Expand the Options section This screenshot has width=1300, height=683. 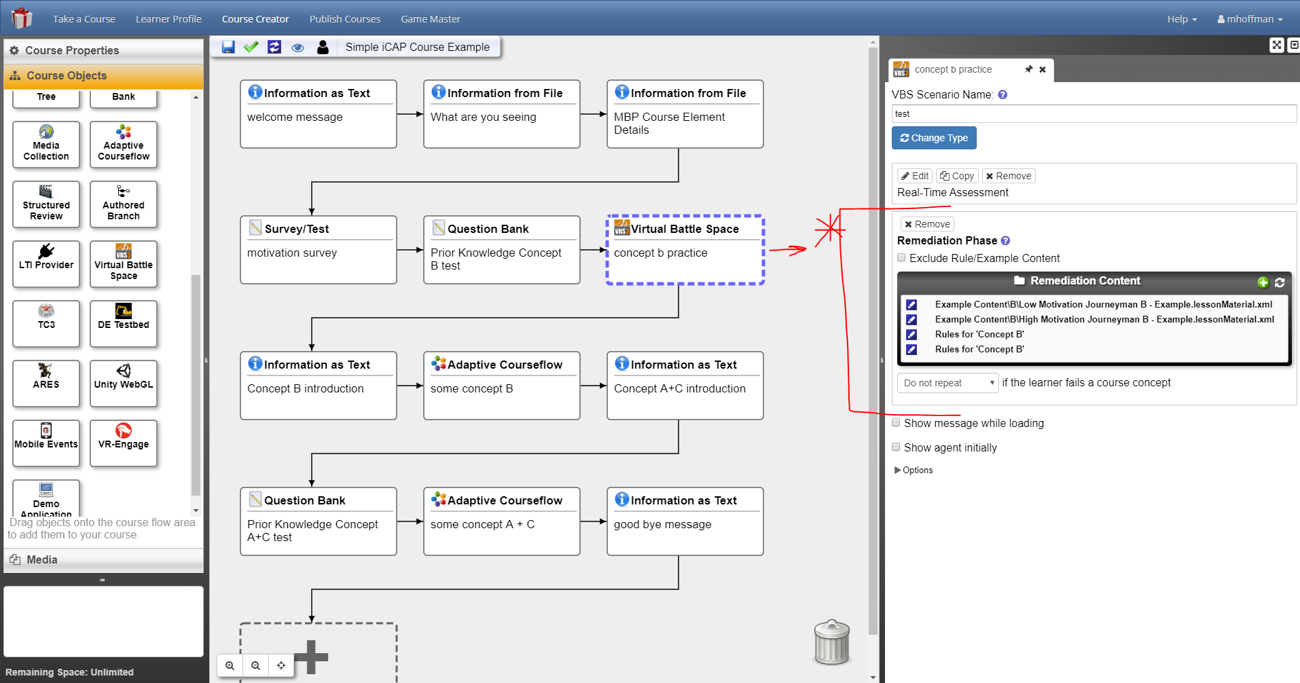[914, 470]
